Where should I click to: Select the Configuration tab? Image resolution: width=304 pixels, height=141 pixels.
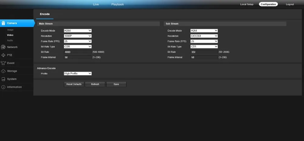268,4
